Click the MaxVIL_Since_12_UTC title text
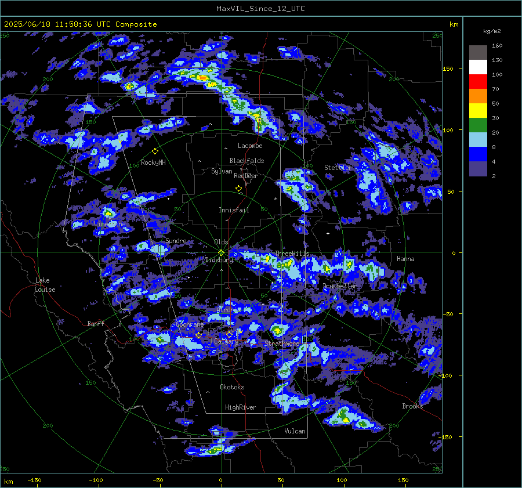Image resolution: width=522 pixels, height=488 pixels. click(x=260, y=9)
